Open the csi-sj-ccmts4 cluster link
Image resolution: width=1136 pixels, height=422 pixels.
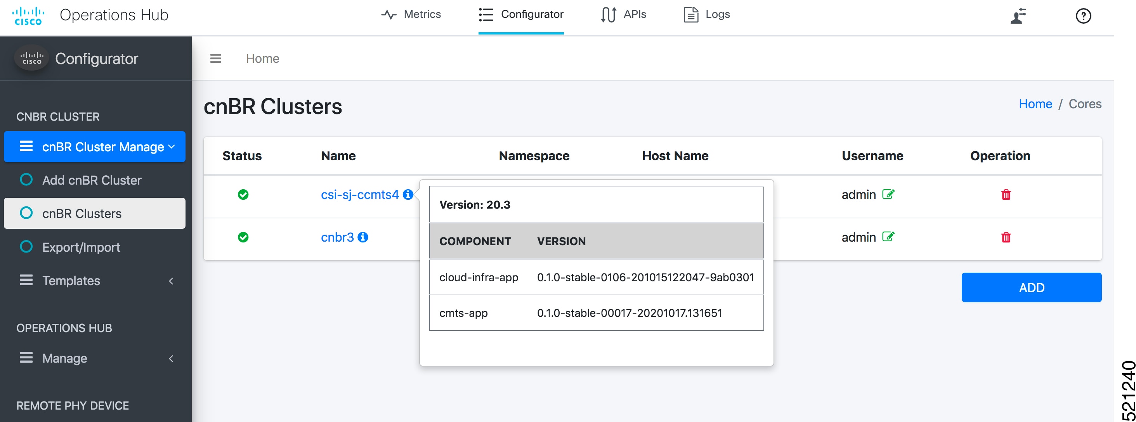[x=359, y=194]
